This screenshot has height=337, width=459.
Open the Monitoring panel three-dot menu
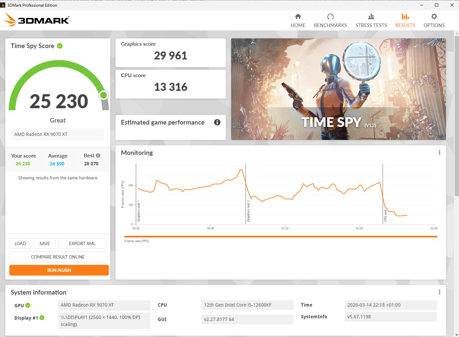tap(439, 153)
